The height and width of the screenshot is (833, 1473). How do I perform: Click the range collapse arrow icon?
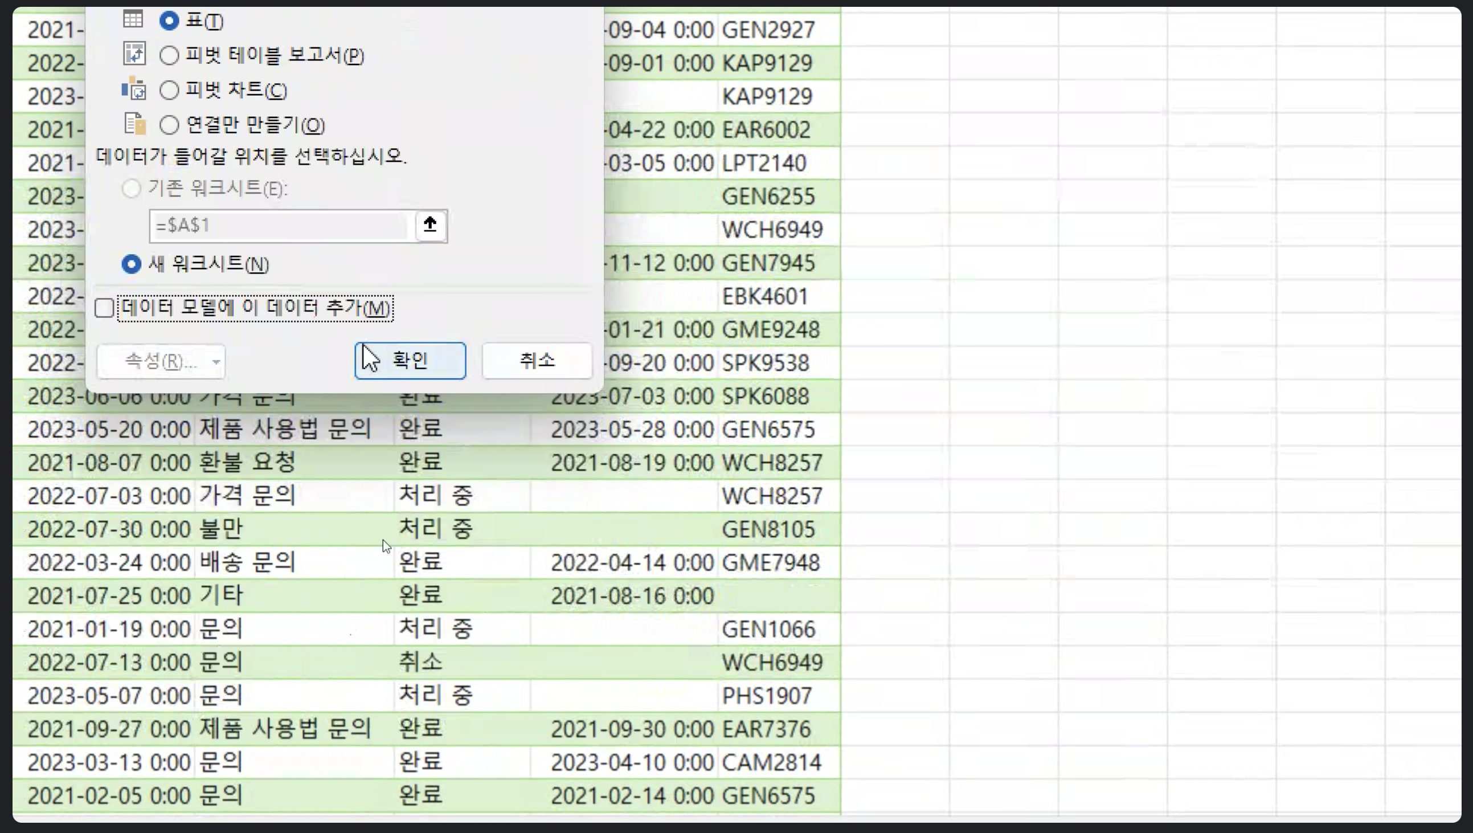[x=430, y=225]
